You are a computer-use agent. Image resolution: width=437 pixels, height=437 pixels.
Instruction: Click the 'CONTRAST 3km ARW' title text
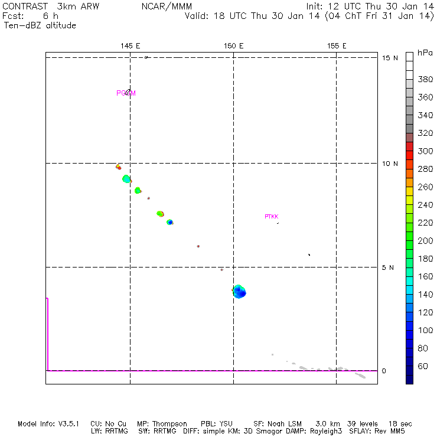point(51,6)
